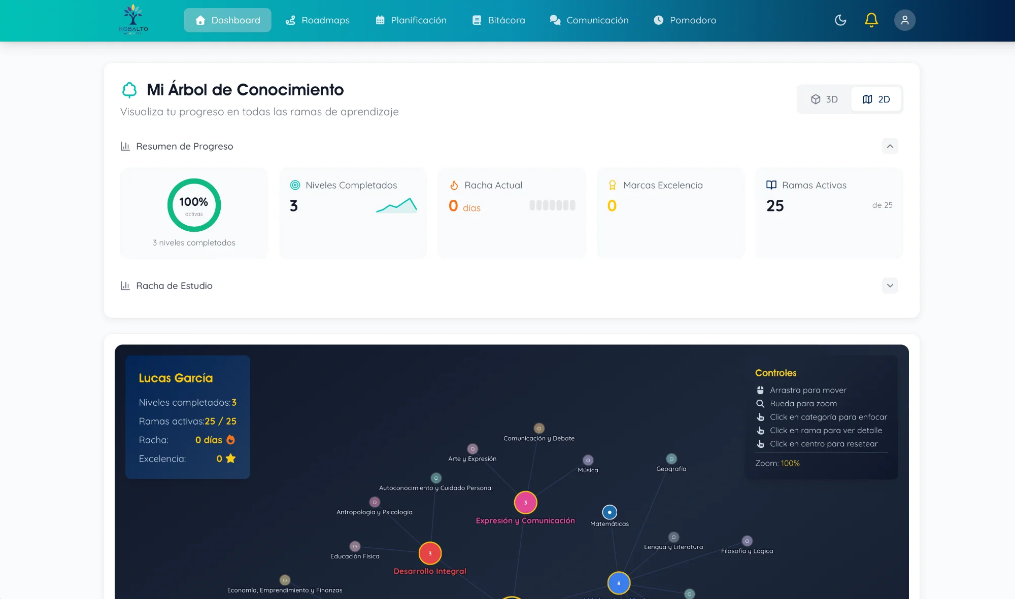Open user profile avatar menu

[904, 20]
